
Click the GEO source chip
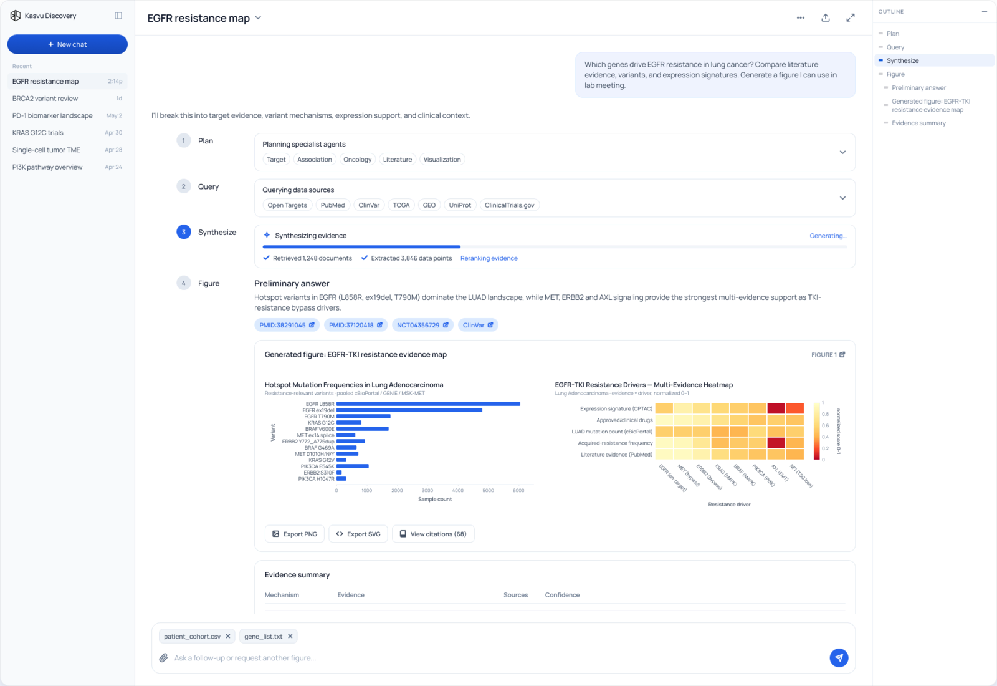429,205
